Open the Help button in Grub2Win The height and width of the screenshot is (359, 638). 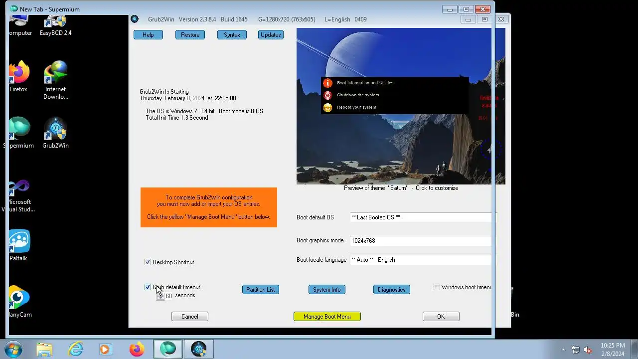click(148, 35)
